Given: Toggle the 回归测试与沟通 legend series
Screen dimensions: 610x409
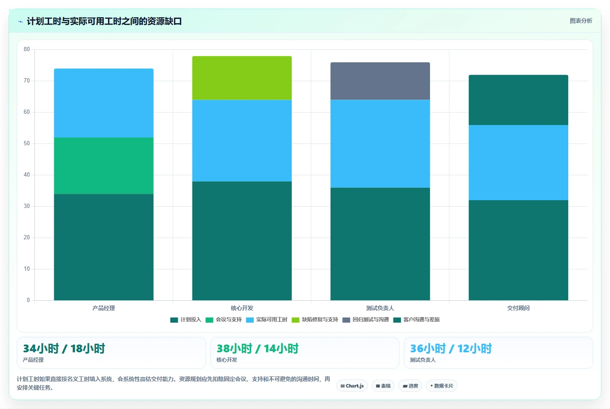Looking at the screenshot, I should (x=365, y=320).
